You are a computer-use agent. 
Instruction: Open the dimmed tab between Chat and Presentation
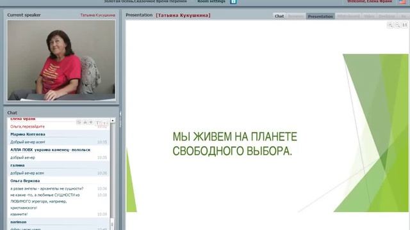coord(296,16)
